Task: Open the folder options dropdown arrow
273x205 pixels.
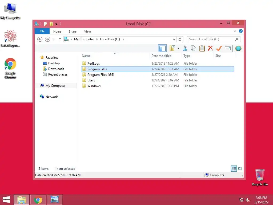Action: [179, 48]
